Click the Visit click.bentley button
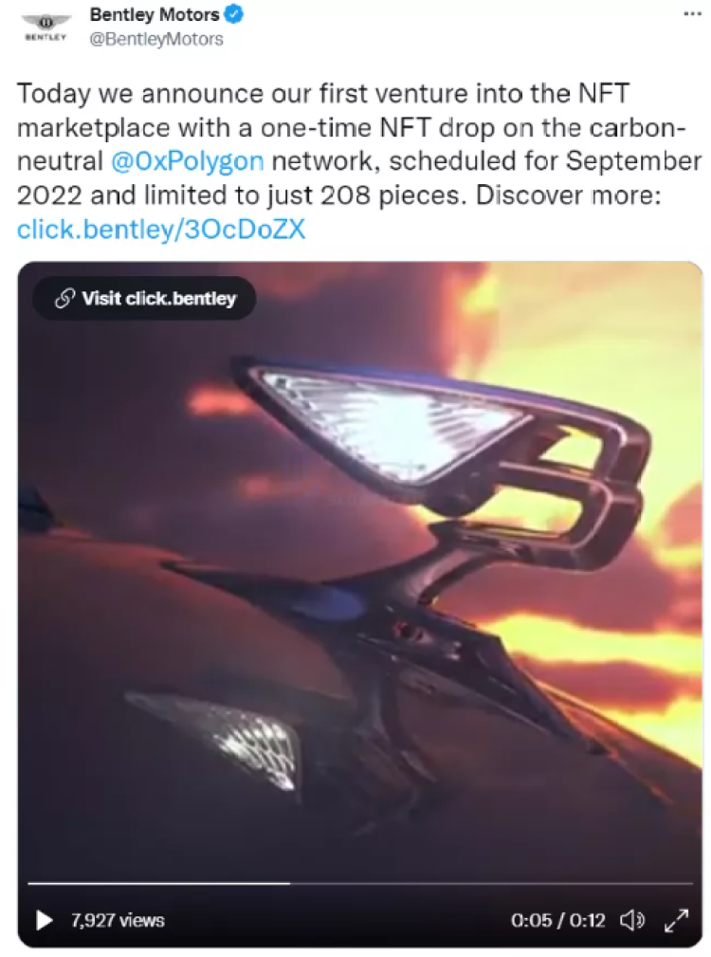 (x=144, y=299)
